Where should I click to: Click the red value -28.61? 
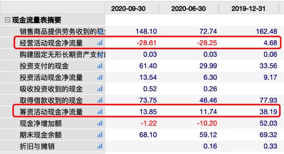tap(146, 43)
